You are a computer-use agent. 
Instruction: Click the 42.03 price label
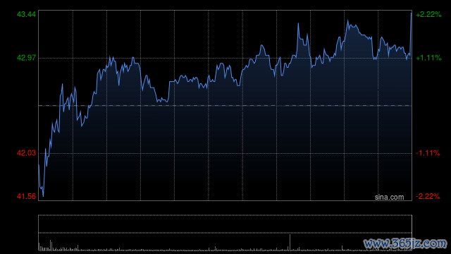[x=27, y=153]
